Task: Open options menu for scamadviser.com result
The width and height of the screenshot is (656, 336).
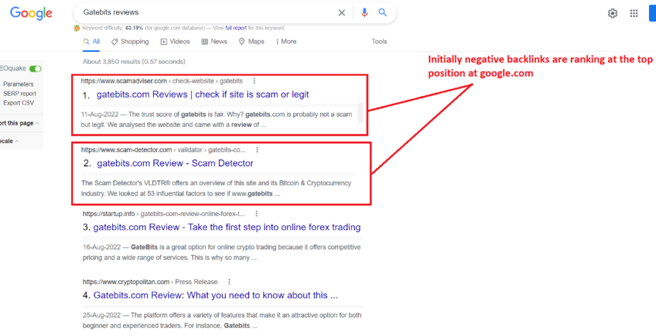Action: point(254,81)
